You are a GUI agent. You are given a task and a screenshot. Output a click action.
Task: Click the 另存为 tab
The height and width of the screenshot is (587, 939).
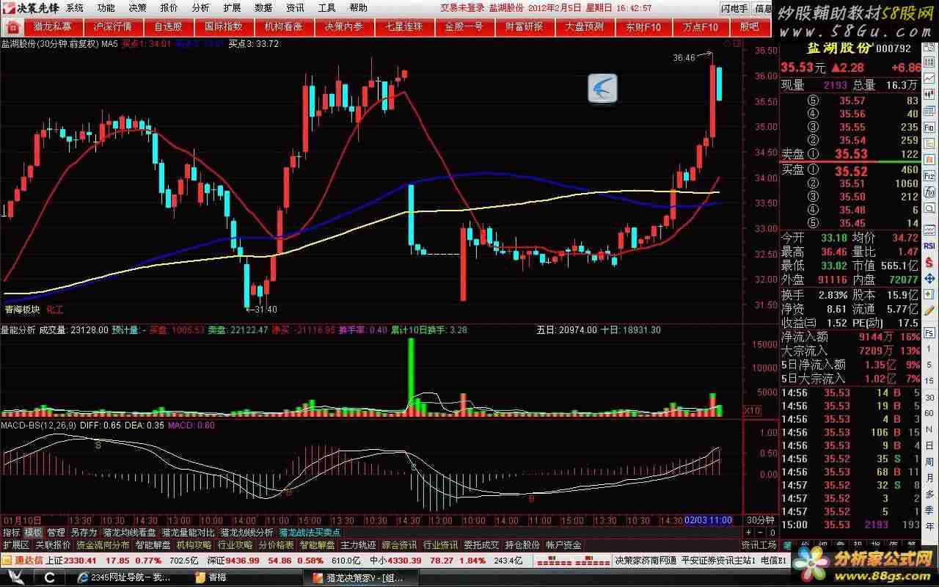click(x=84, y=532)
